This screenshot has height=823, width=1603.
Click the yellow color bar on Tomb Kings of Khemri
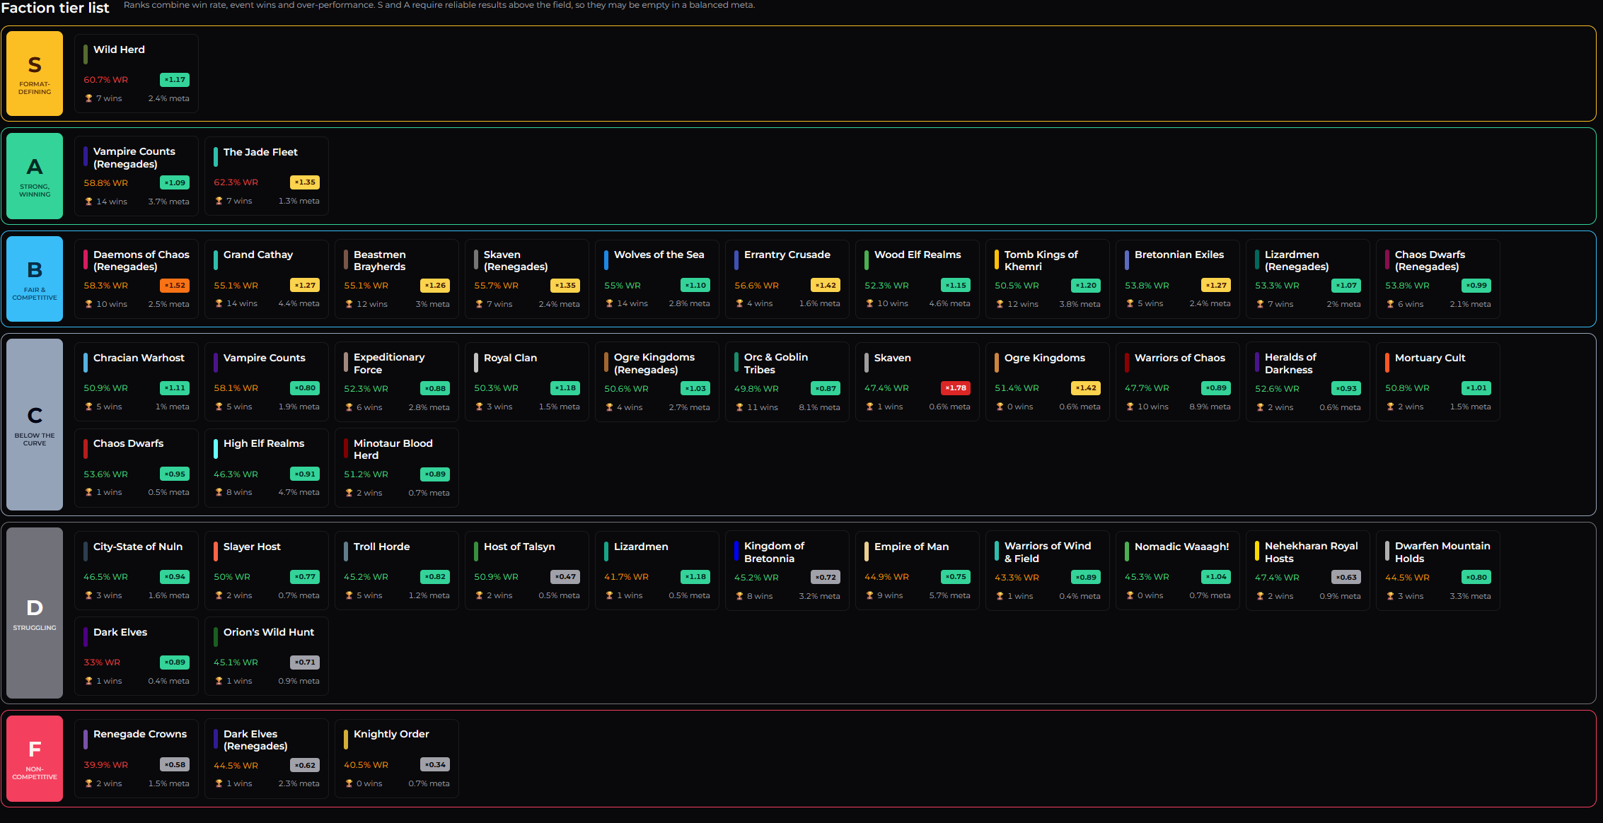tap(997, 260)
